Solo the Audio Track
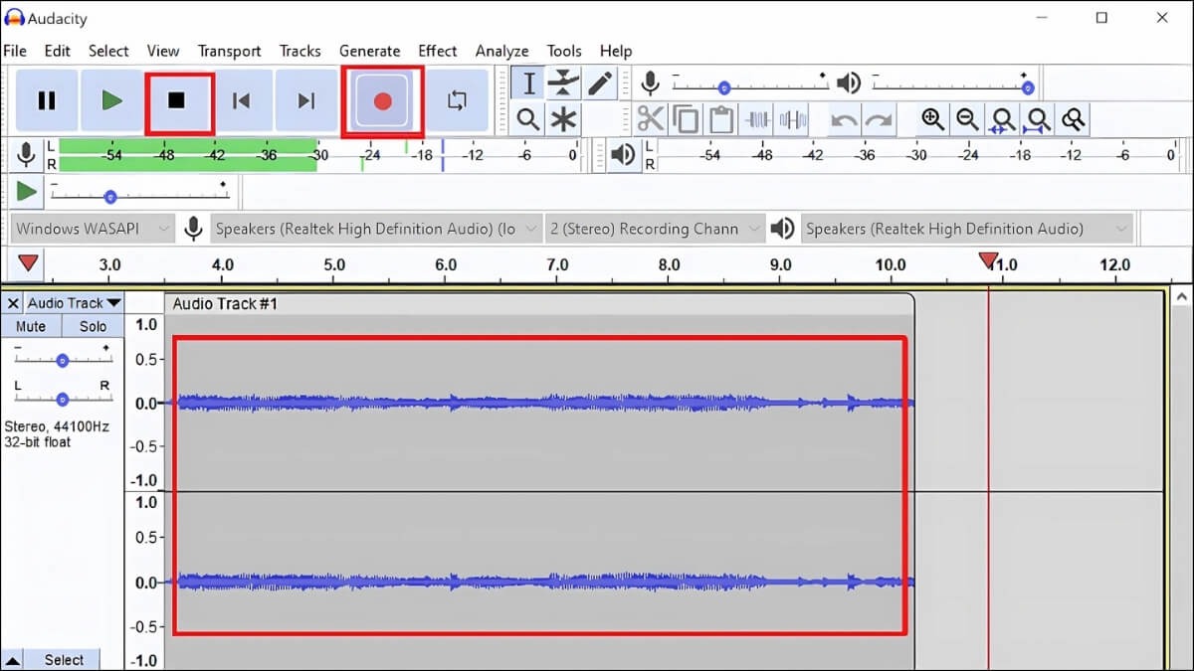The image size is (1194, 671). coord(94,326)
